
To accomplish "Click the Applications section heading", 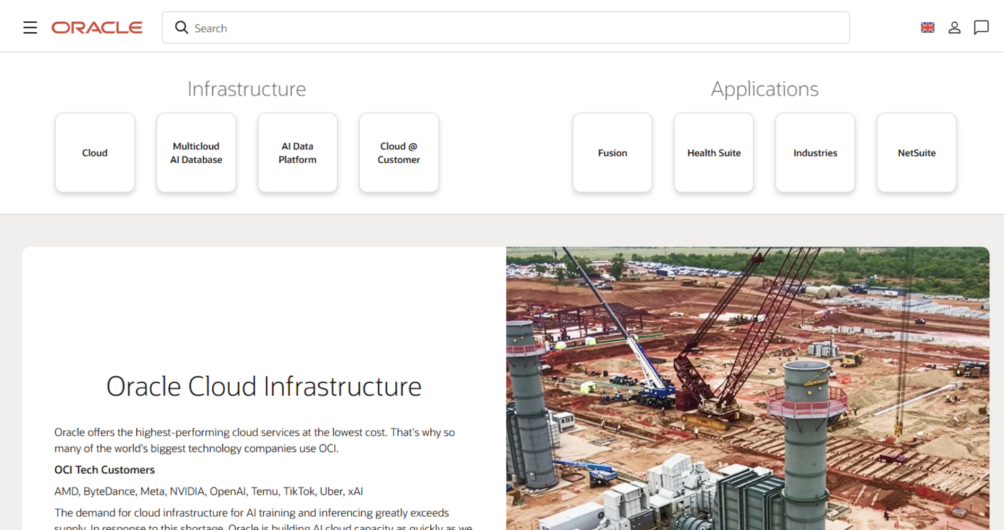I will click(764, 89).
